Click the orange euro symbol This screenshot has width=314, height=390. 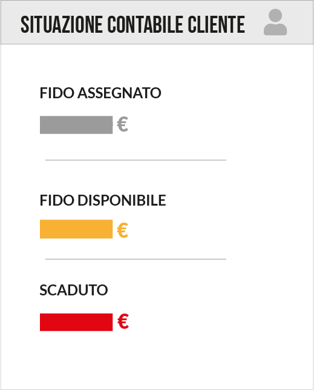[x=123, y=230]
